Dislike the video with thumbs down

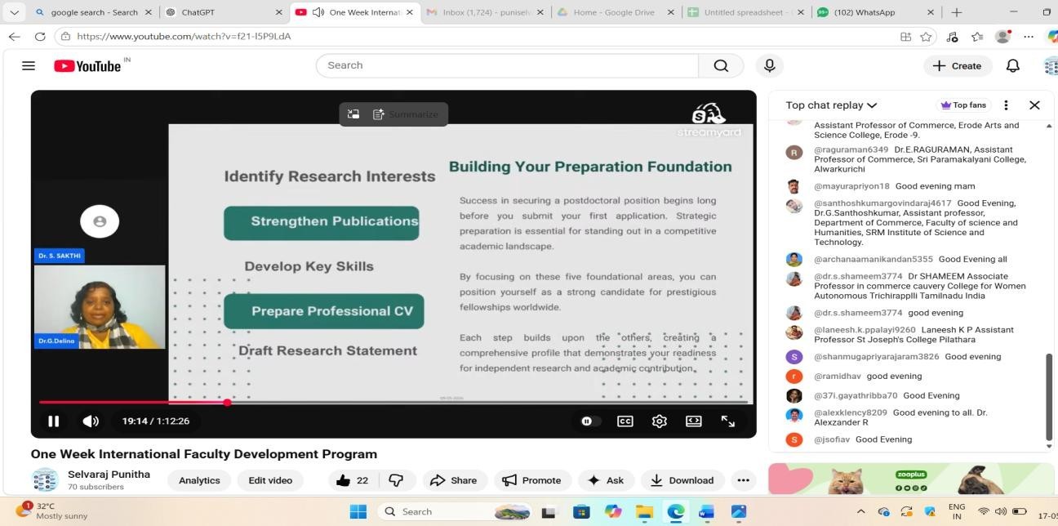(397, 480)
